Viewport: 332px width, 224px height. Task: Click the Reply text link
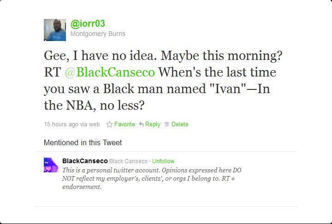pyautogui.click(x=153, y=124)
